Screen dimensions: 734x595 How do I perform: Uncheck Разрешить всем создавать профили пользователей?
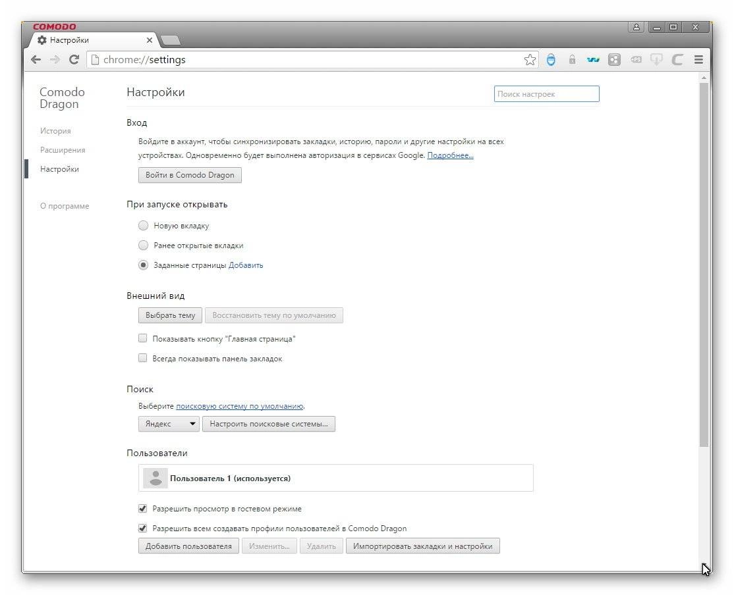[x=143, y=528]
